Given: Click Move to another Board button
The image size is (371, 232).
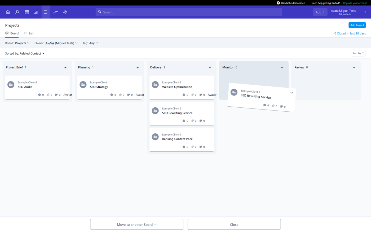Looking at the screenshot, I should (137, 224).
